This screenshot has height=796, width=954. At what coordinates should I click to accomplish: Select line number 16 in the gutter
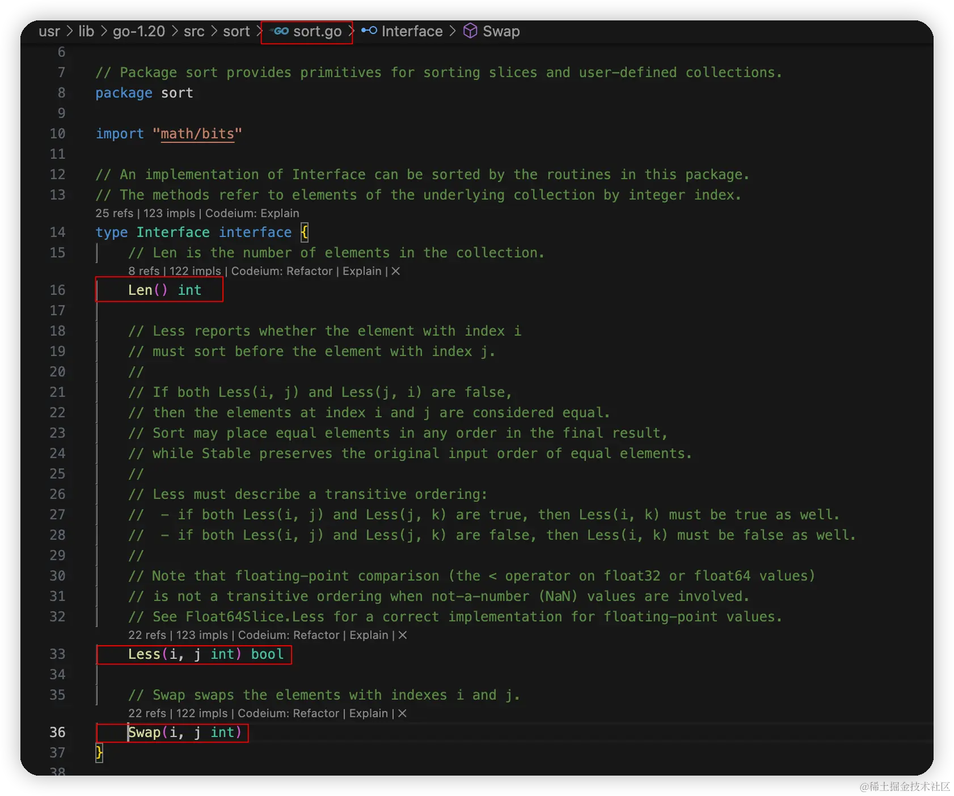tap(57, 290)
